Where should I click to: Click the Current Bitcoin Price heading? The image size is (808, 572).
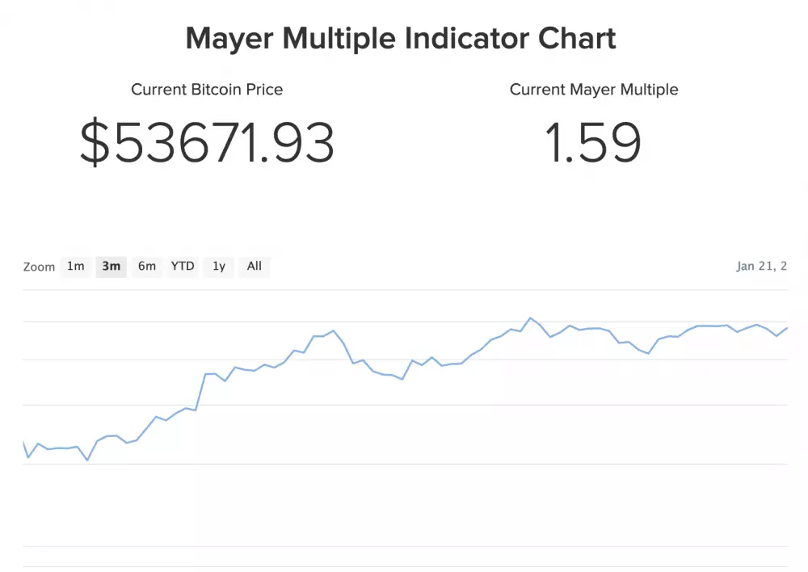[207, 90]
